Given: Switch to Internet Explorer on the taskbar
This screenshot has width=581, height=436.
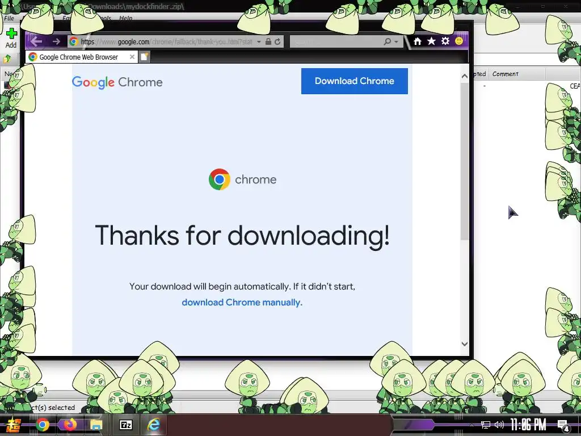Looking at the screenshot, I should click(153, 425).
